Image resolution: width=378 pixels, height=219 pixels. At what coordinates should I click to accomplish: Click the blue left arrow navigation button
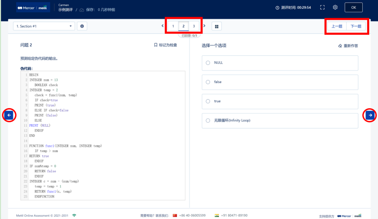pos(9,115)
